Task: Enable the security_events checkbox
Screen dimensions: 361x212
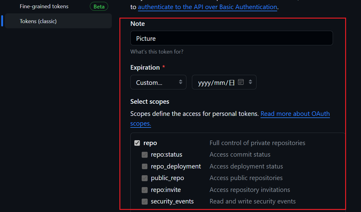Action: [x=144, y=201]
